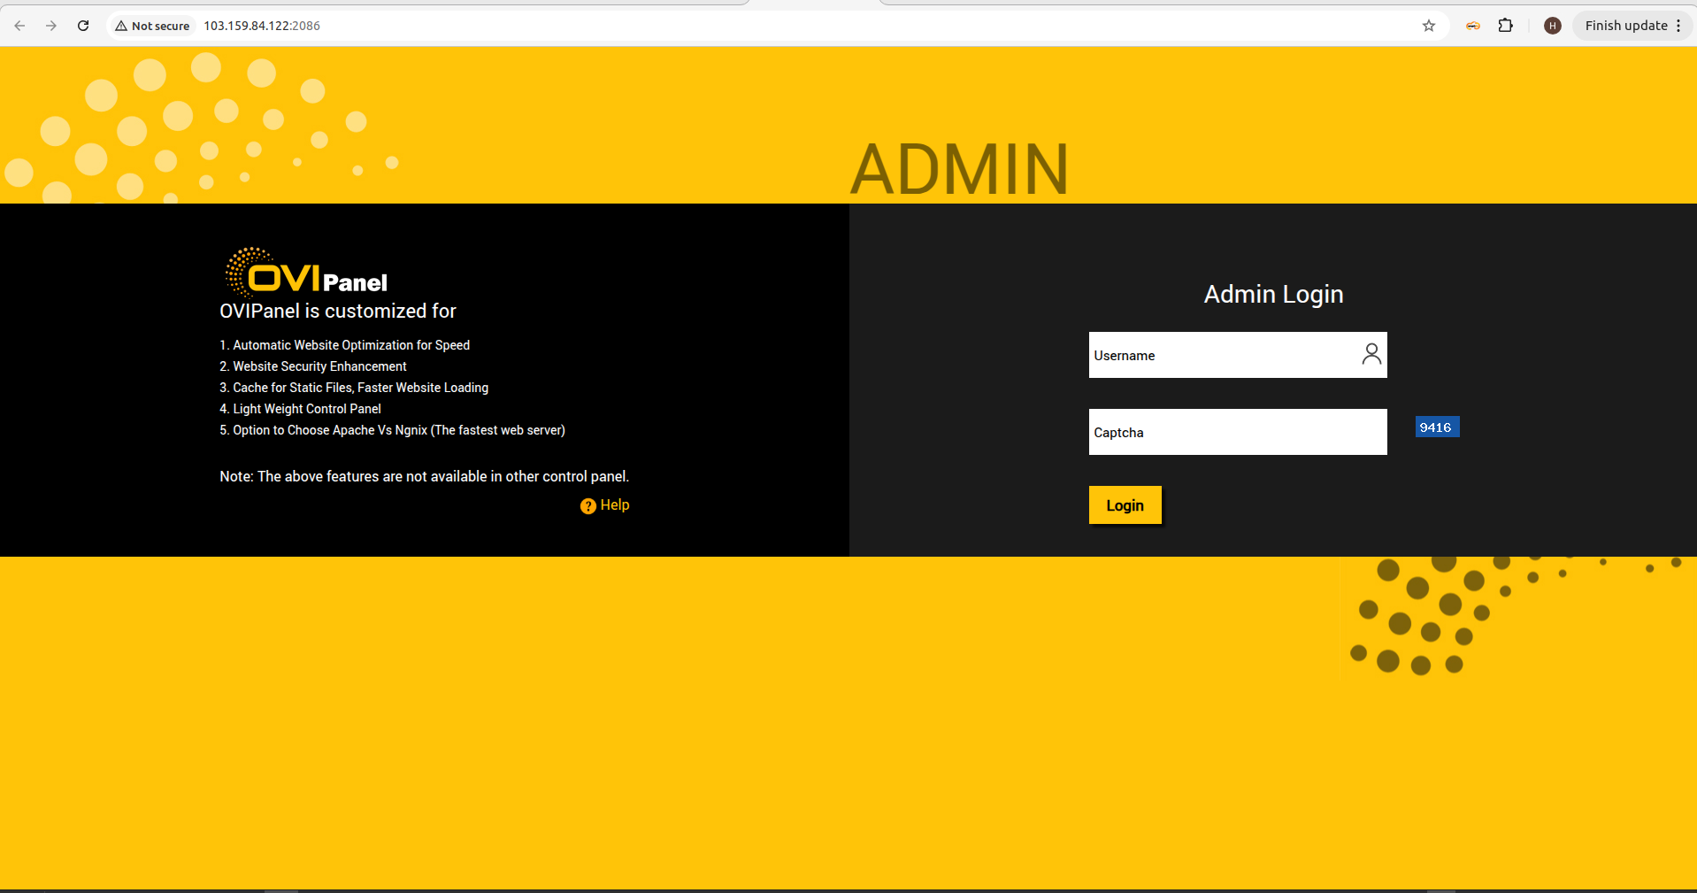Click the OVIPanel logo
The image size is (1697, 893).
point(307,273)
